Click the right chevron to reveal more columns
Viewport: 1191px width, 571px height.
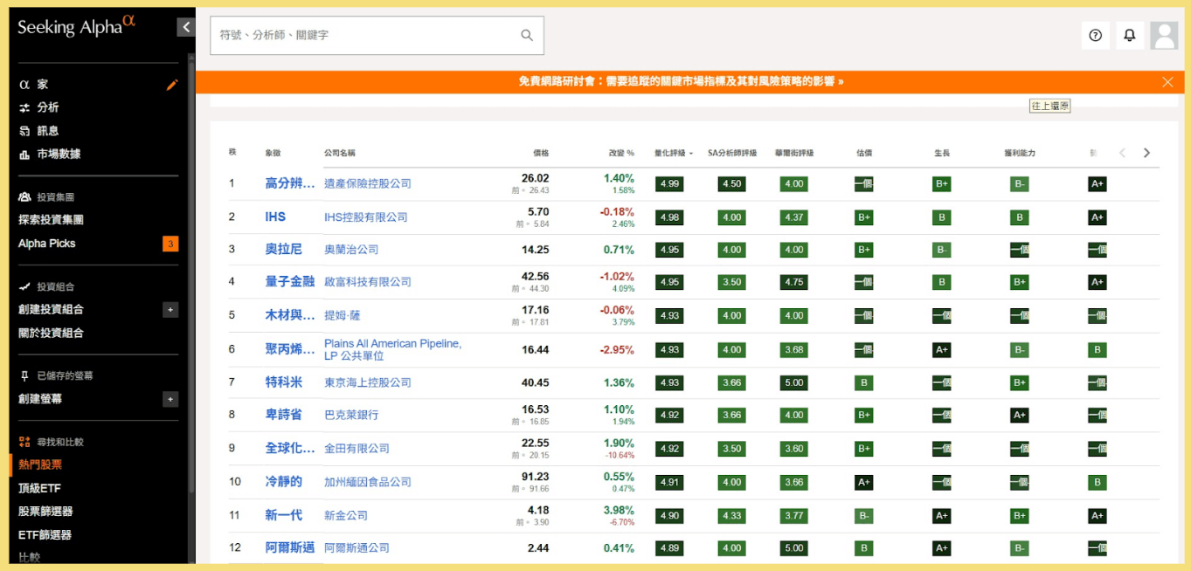[1147, 151]
